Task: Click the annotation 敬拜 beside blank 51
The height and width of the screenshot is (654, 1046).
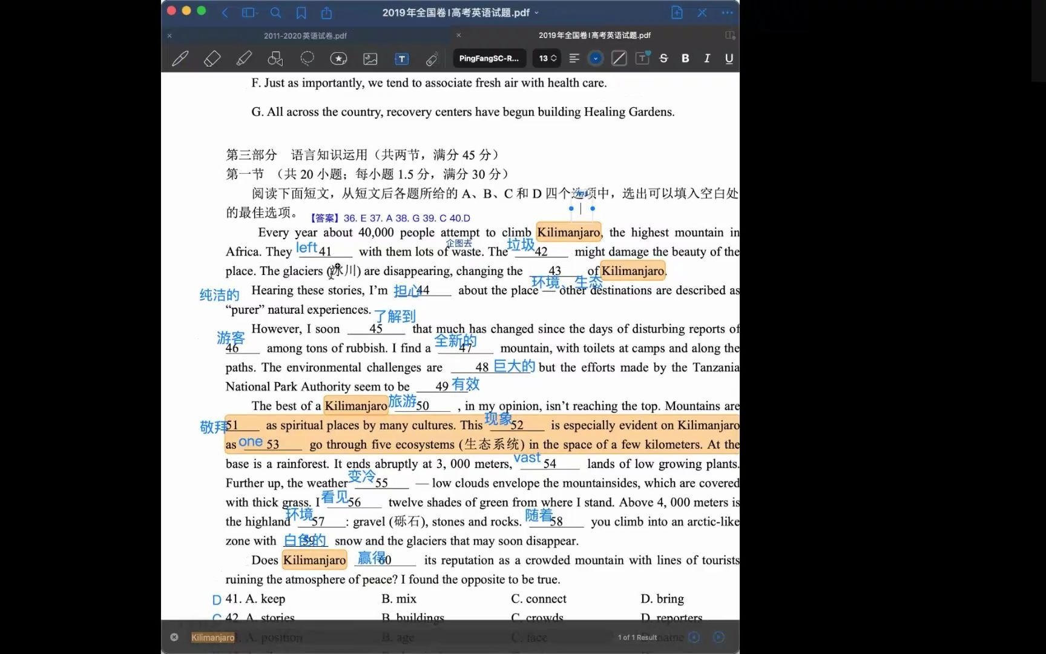Action: click(x=213, y=427)
